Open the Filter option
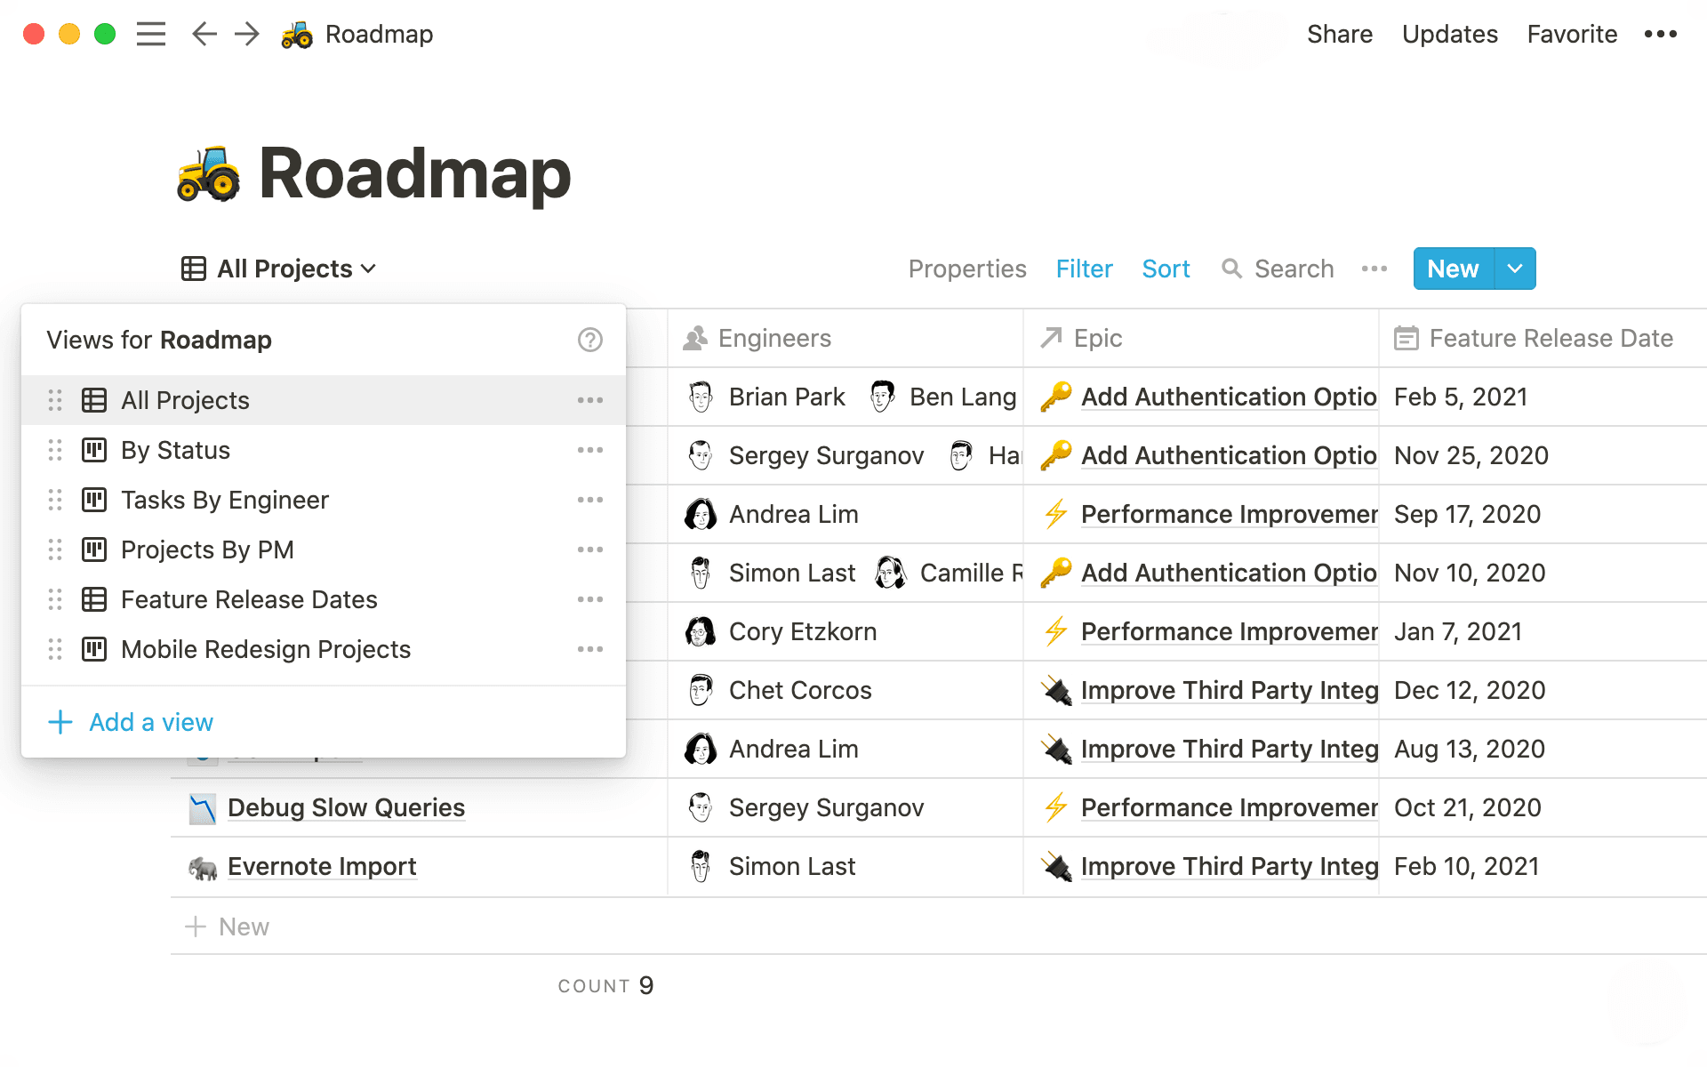 (x=1084, y=269)
